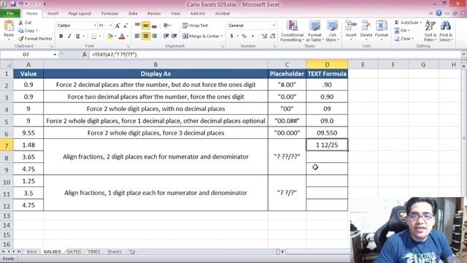
Task: Decrease font size with the shrink-font icon
Action: click(126, 26)
